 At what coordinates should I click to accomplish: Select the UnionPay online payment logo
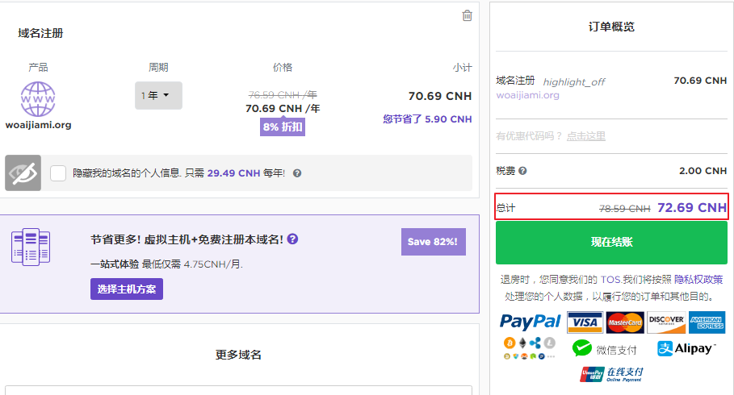click(611, 374)
